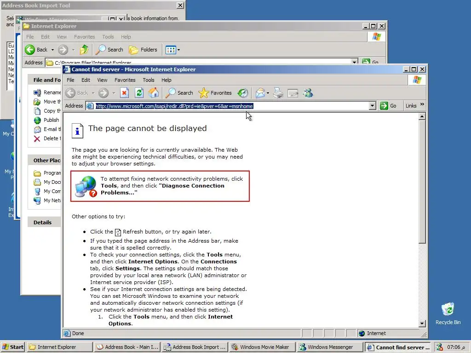471x353 pixels.
Task: Open the View menu in Cannot find server window
Action: pos(102,80)
